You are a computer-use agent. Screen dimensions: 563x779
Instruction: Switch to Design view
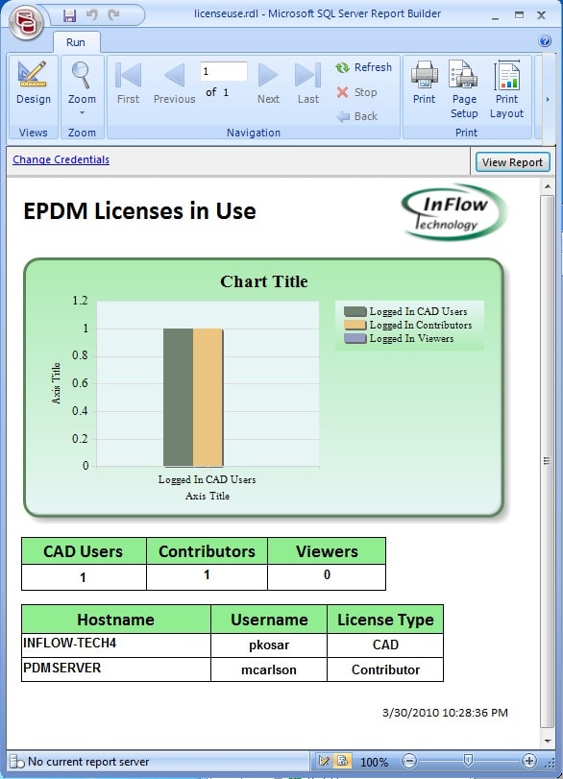tap(34, 83)
